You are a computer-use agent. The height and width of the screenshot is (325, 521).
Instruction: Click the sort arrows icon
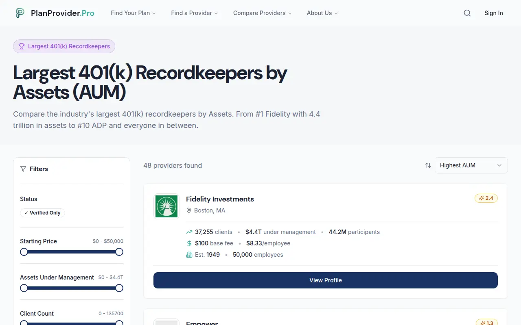click(428, 165)
